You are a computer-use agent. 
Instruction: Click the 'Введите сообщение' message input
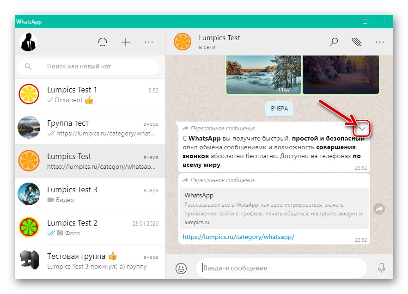(281, 268)
